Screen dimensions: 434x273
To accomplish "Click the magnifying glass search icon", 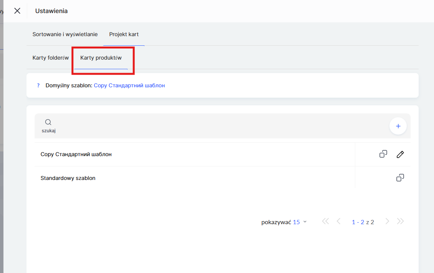I will [48, 122].
